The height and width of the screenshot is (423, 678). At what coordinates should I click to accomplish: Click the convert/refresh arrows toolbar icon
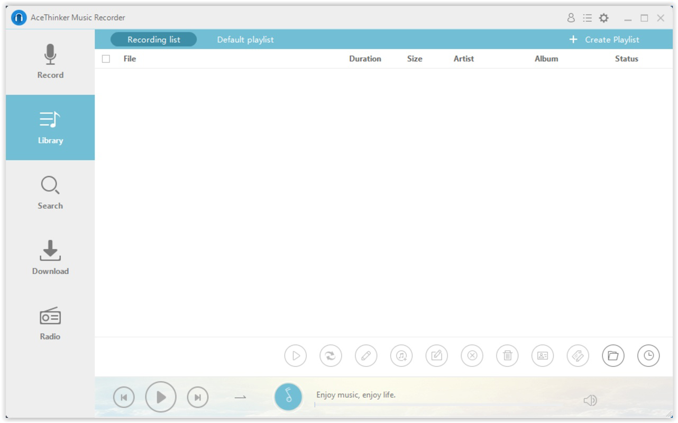coord(331,356)
